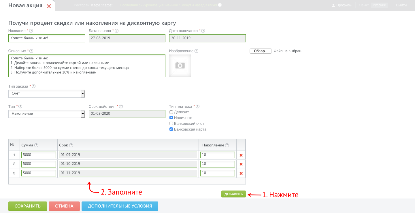Open the Тип заказа dropdown (Счёт)
The image size is (415, 213).
click(x=47, y=94)
